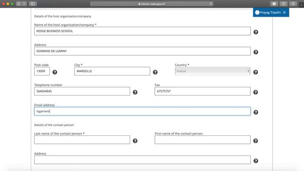Click the DOMAINE DE LUMINY address field
This screenshot has width=304, height=171.
pyautogui.click(x=142, y=51)
